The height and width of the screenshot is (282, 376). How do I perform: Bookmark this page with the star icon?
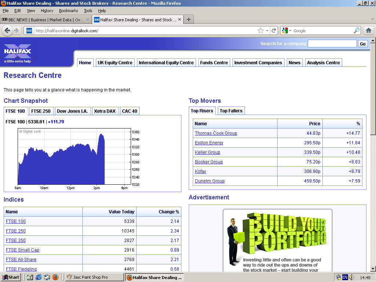click(x=260, y=31)
